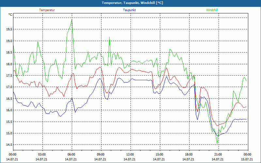Image resolution: width=261 pixels, height=163 pixels.
Task: Click the 12:00 time axis label
Action: [x=130, y=155]
